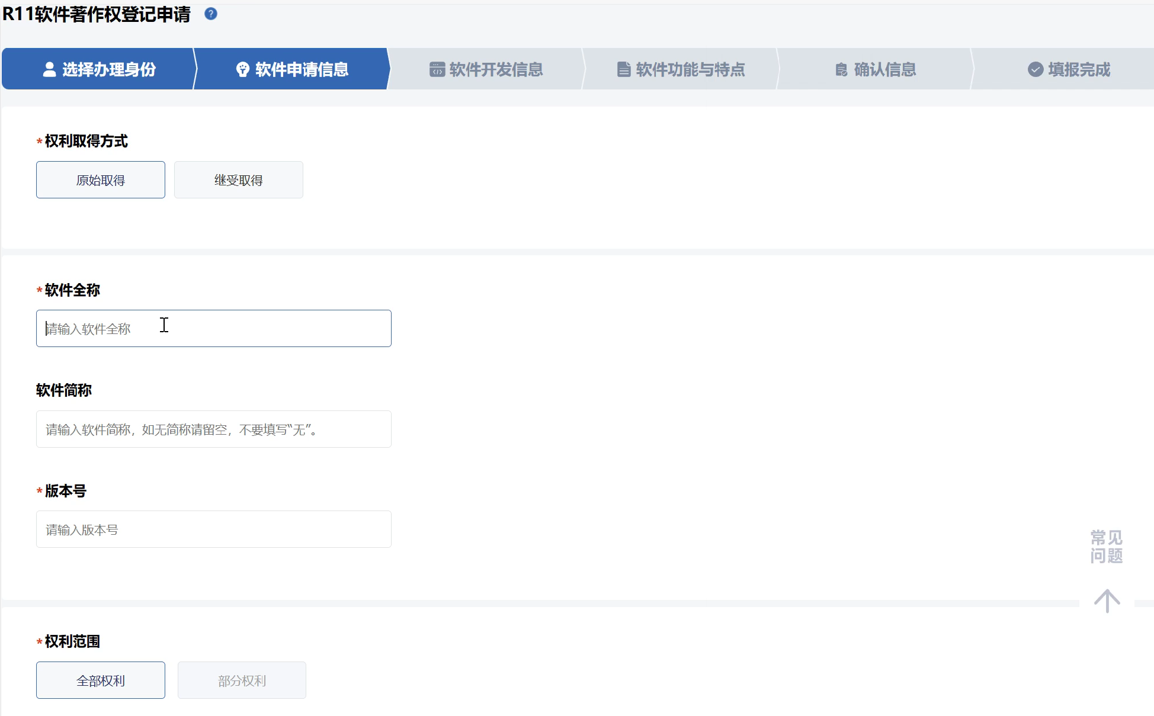Screen dimensions: 1154x716
Task: Click the scroll-to-top arrow icon
Action: [x=1107, y=601]
